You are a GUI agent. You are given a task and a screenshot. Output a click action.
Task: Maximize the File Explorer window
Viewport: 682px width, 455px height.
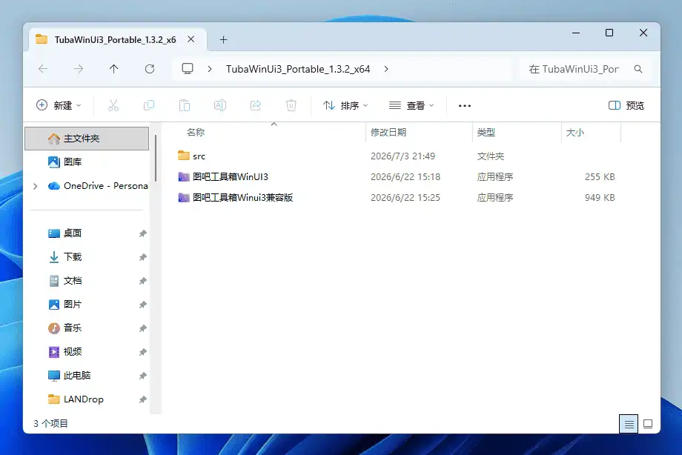click(609, 33)
